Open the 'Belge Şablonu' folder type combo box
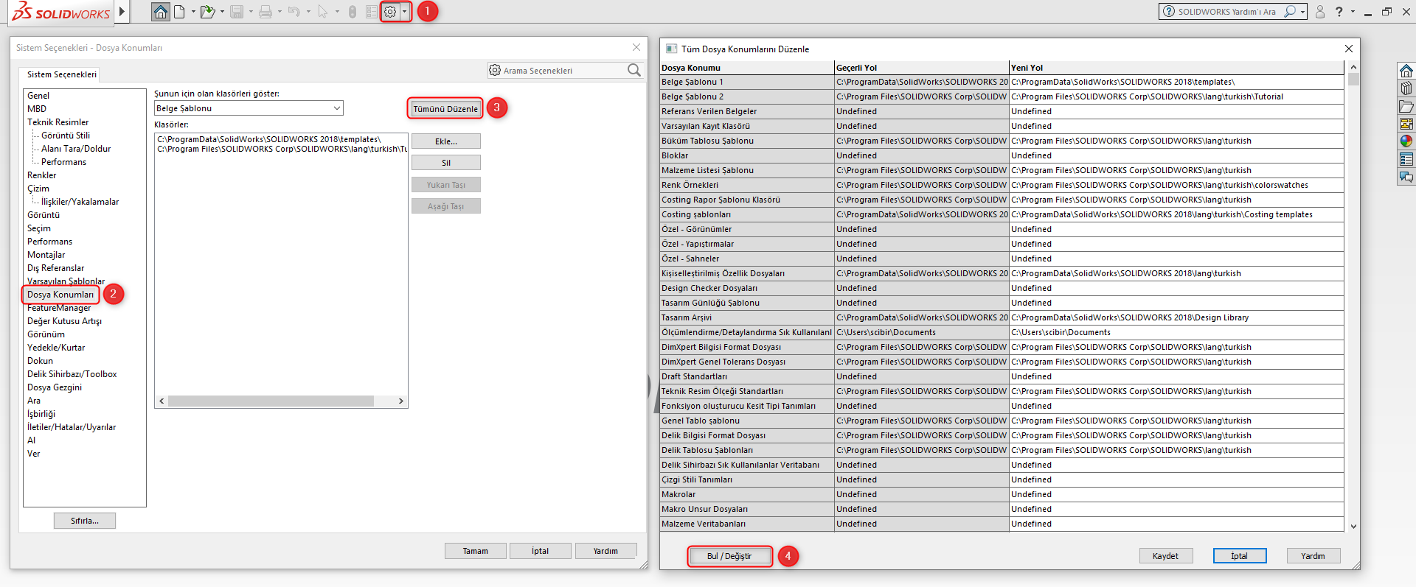 tap(249, 108)
